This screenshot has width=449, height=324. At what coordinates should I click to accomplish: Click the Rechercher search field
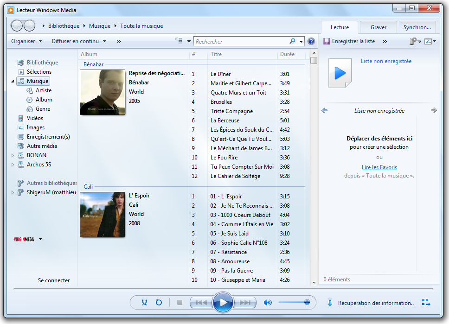pyautogui.click(x=241, y=41)
